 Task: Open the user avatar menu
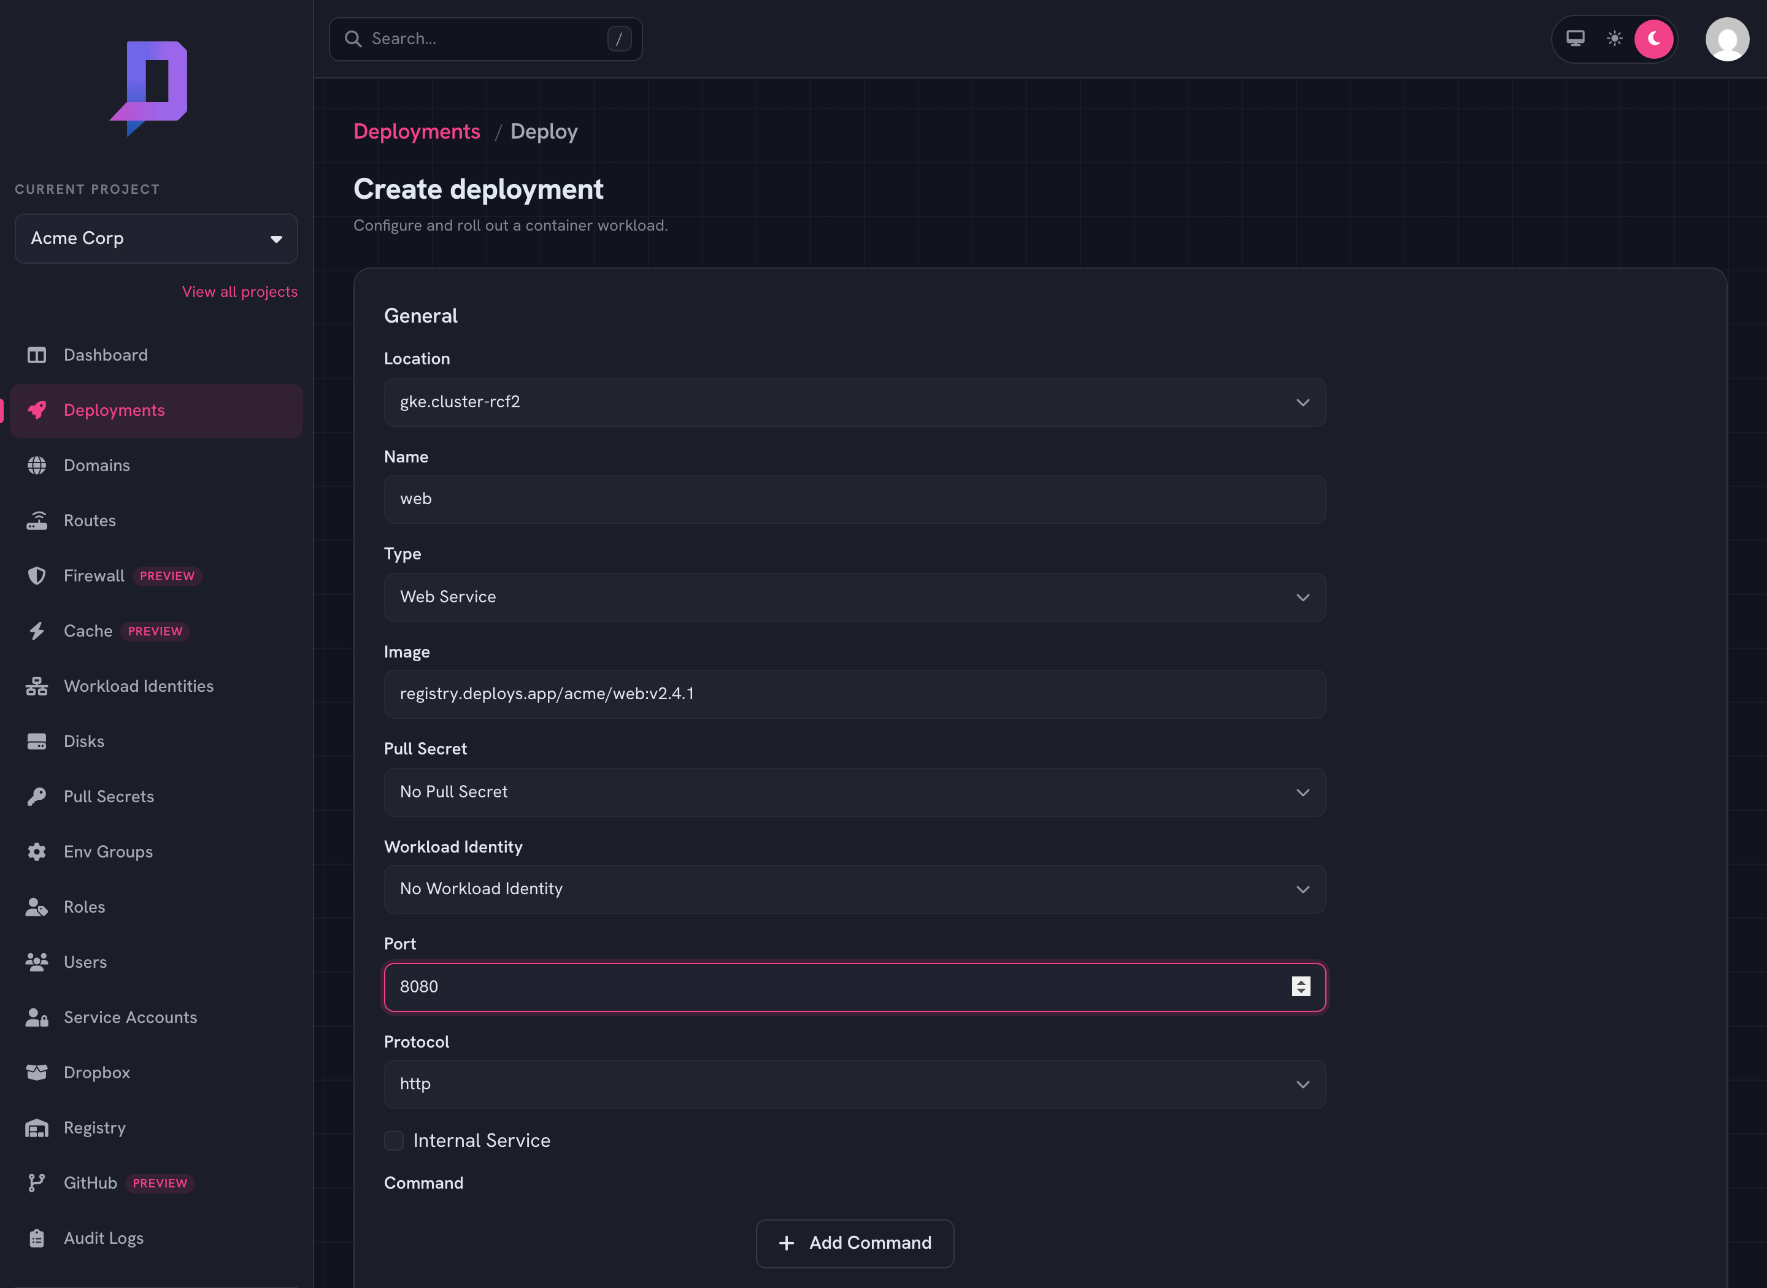(x=1727, y=39)
